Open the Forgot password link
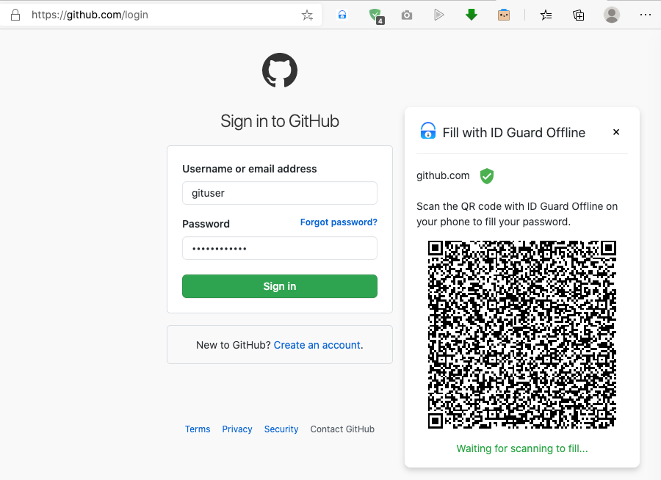Image resolution: width=661 pixels, height=480 pixels. tap(339, 222)
